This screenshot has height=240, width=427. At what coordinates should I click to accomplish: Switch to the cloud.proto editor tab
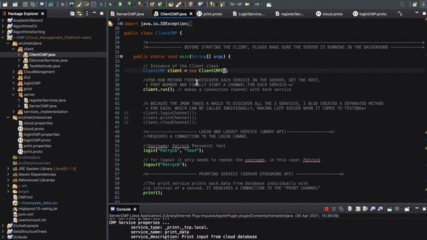click(329, 14)
